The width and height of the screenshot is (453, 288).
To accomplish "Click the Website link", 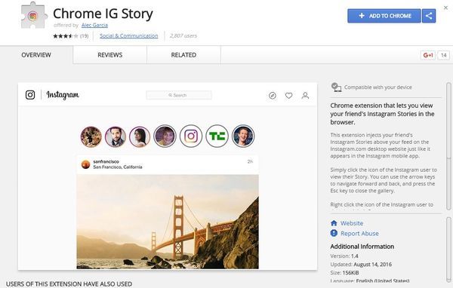I will (352, 223).
